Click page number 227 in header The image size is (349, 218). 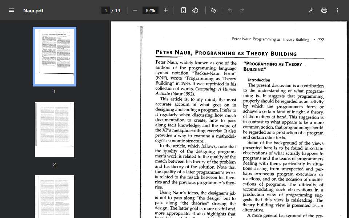(x=321, y=40)
